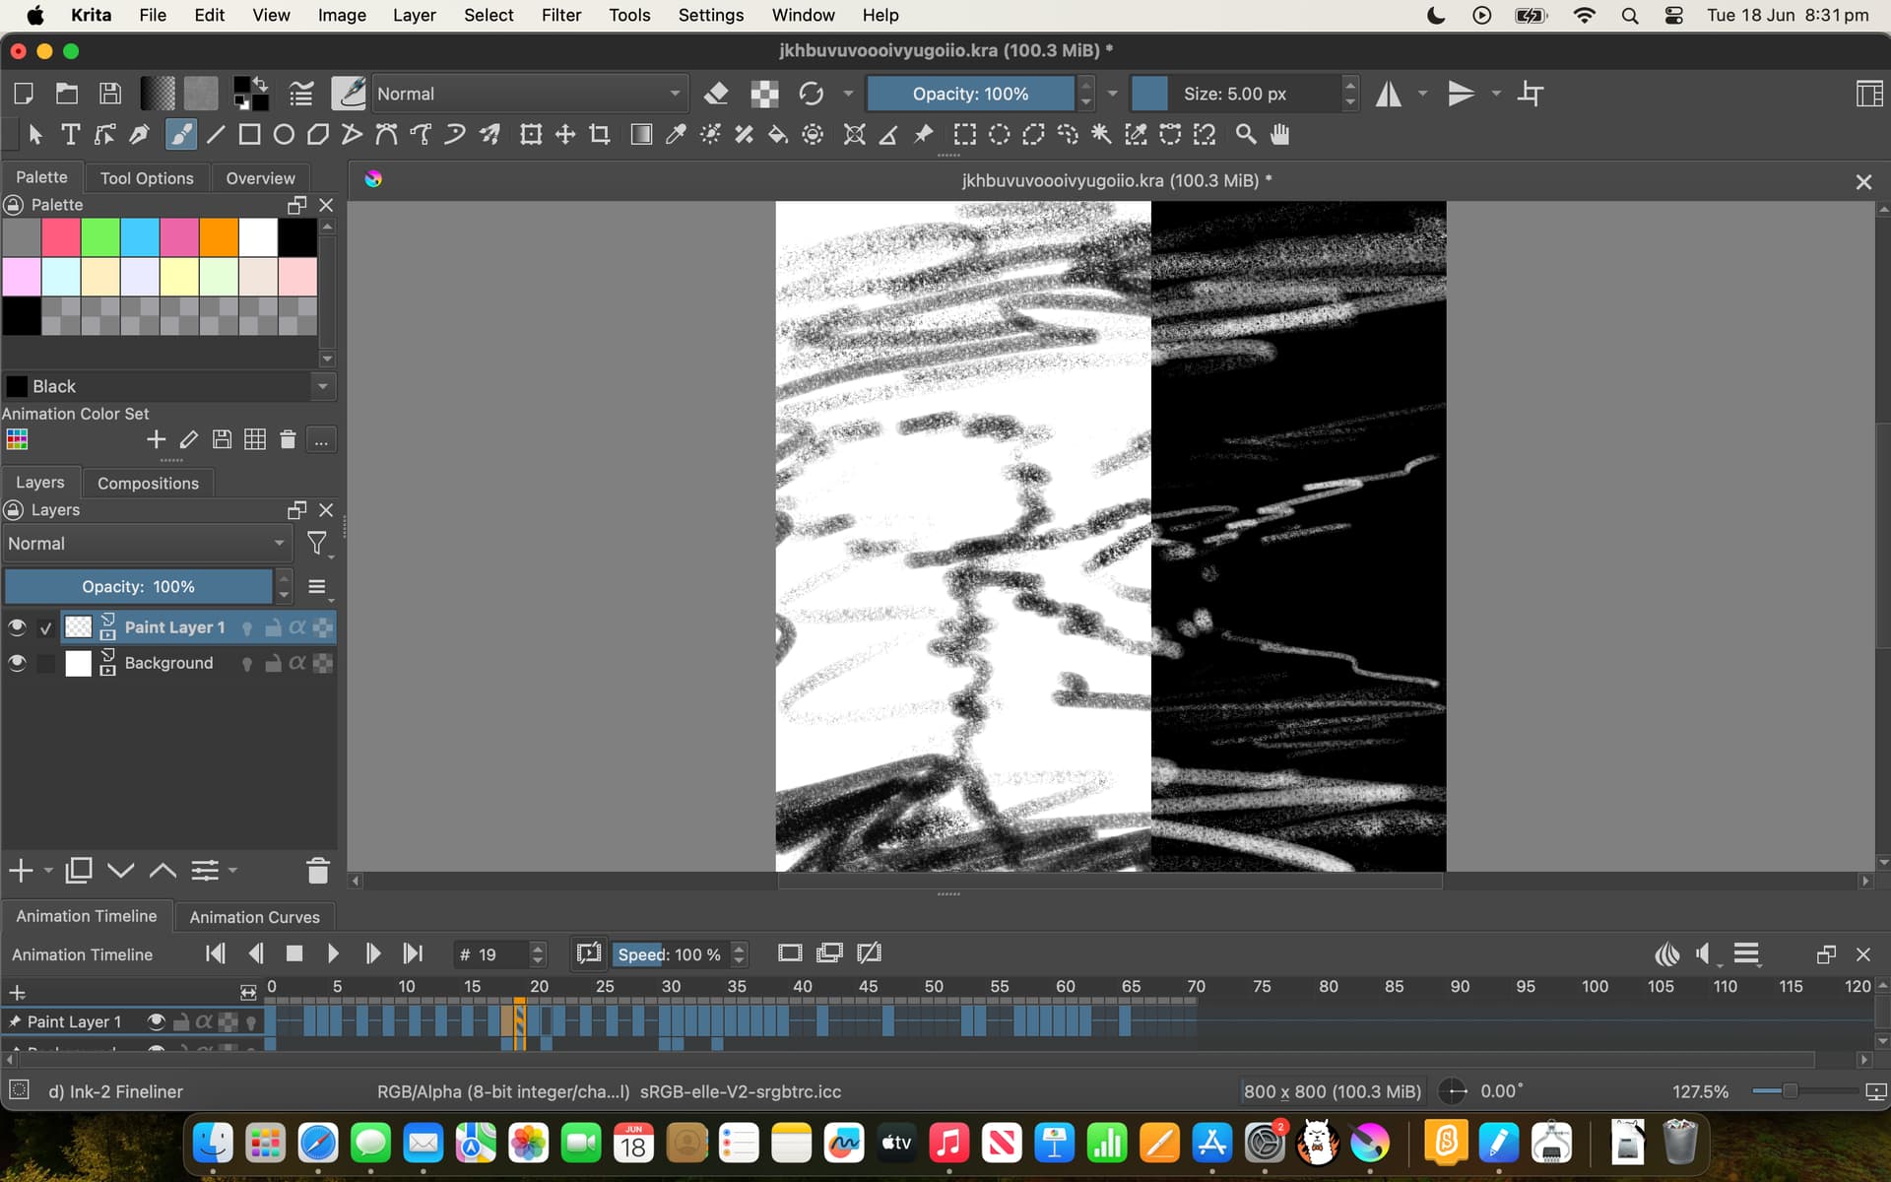Select the Gradient tool

(641, 135)
